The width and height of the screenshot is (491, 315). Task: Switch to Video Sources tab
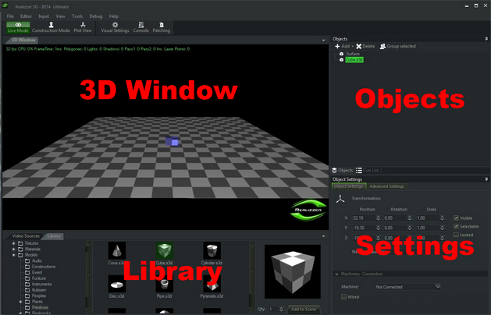click(x=26, y=235)
